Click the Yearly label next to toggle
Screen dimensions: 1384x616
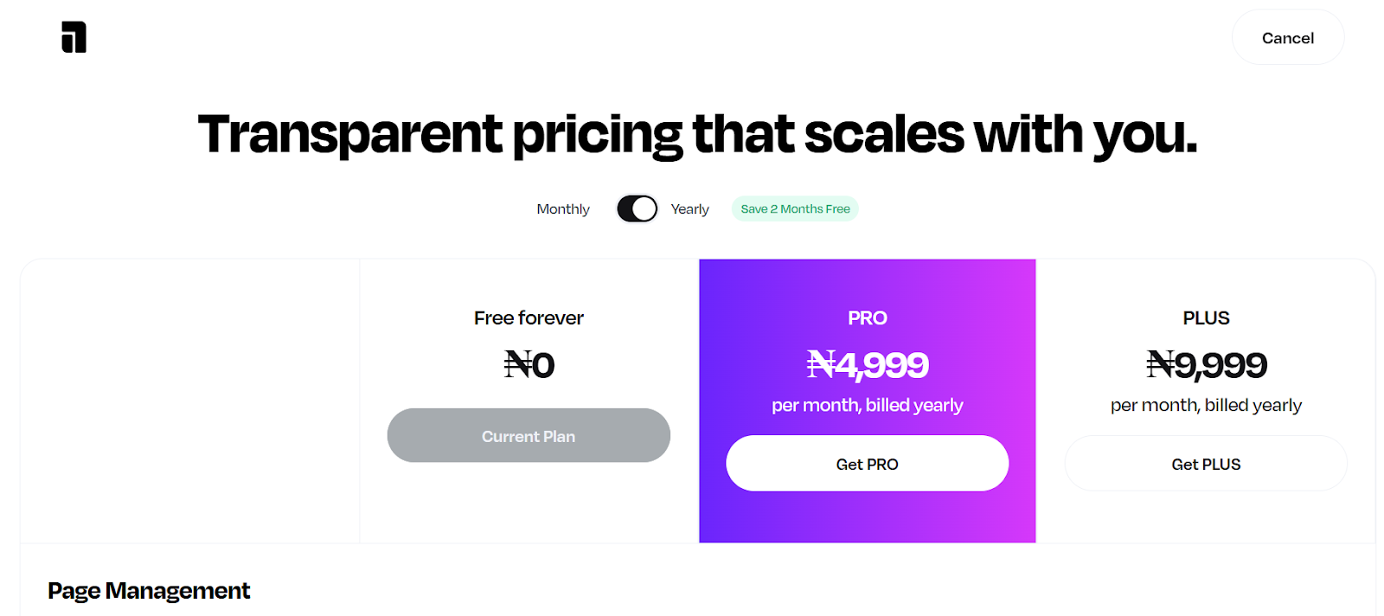click(x=689, y=209)
